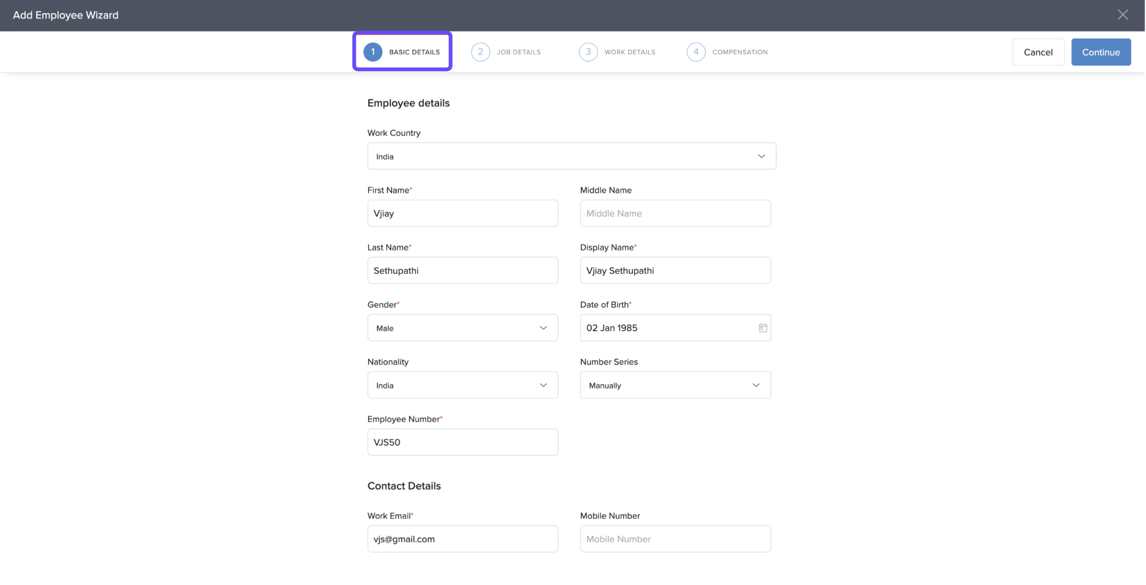Viewport: 1146px width, 585px height.
Task: Click into the First Name field
Action: 462,213
